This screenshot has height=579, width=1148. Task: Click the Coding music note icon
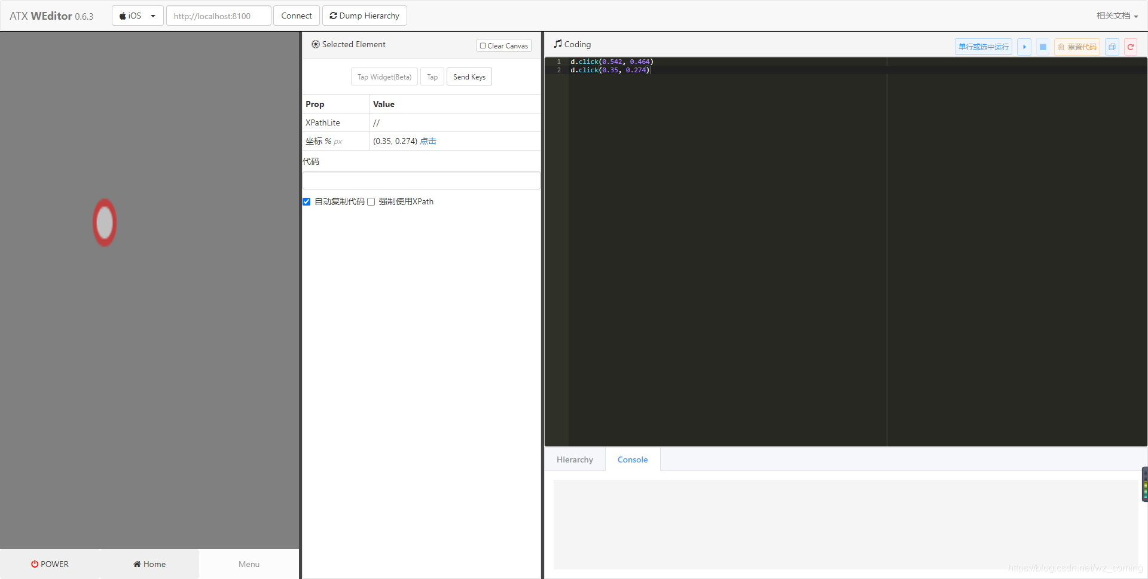[x=558, y=44]
